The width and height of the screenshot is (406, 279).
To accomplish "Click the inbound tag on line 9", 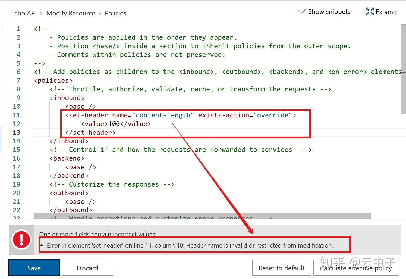I will [x=67, y=98].
